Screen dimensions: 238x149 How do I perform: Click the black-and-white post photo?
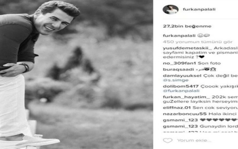[76, 74]
